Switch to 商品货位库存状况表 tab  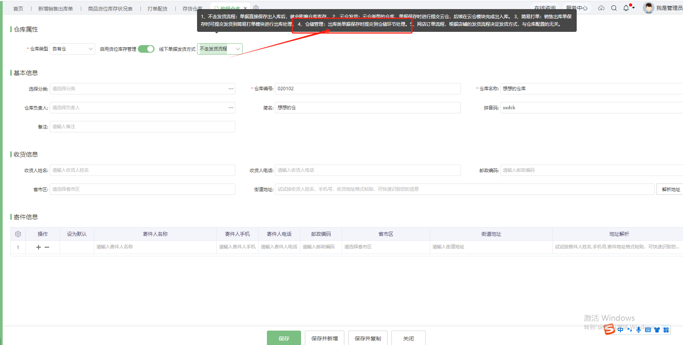pos(110,8)
